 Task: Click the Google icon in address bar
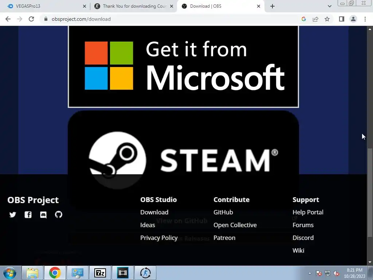pyautogui.click(x=303, y=19)
